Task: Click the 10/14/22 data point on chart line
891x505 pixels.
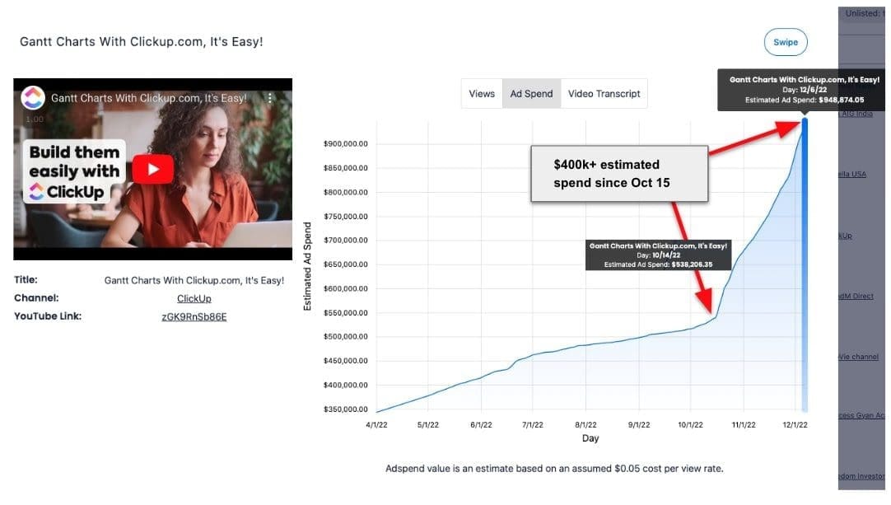Action: pyautogui.click(x=715, y=317)
